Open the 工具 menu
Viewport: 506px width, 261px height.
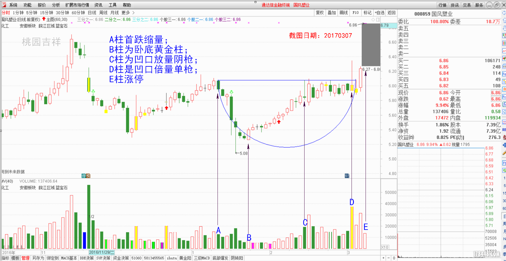pos(113,5)
